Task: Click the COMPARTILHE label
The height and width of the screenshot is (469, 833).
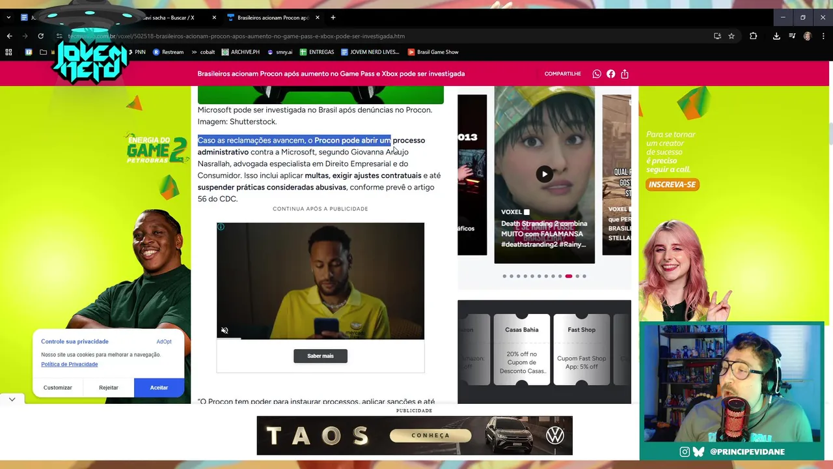Action: 563,74
